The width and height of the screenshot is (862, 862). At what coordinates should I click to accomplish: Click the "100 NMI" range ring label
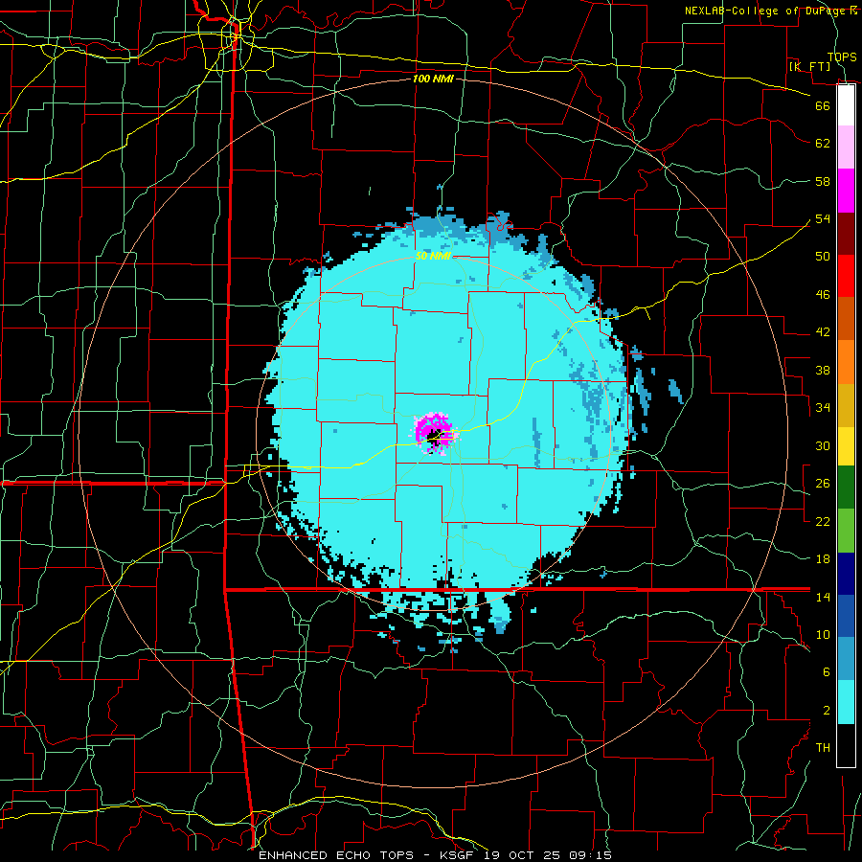pos(433,79)
